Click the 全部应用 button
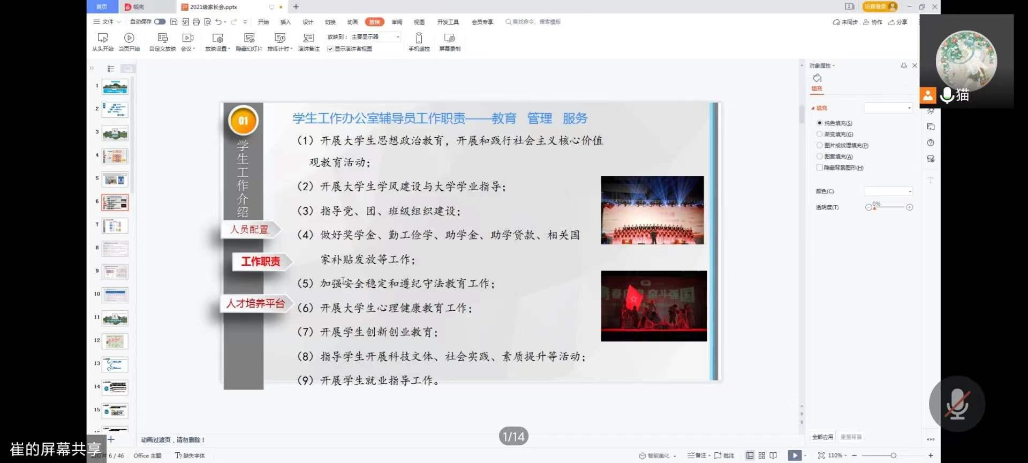The image size is (1028, 463). pos(822,437)
